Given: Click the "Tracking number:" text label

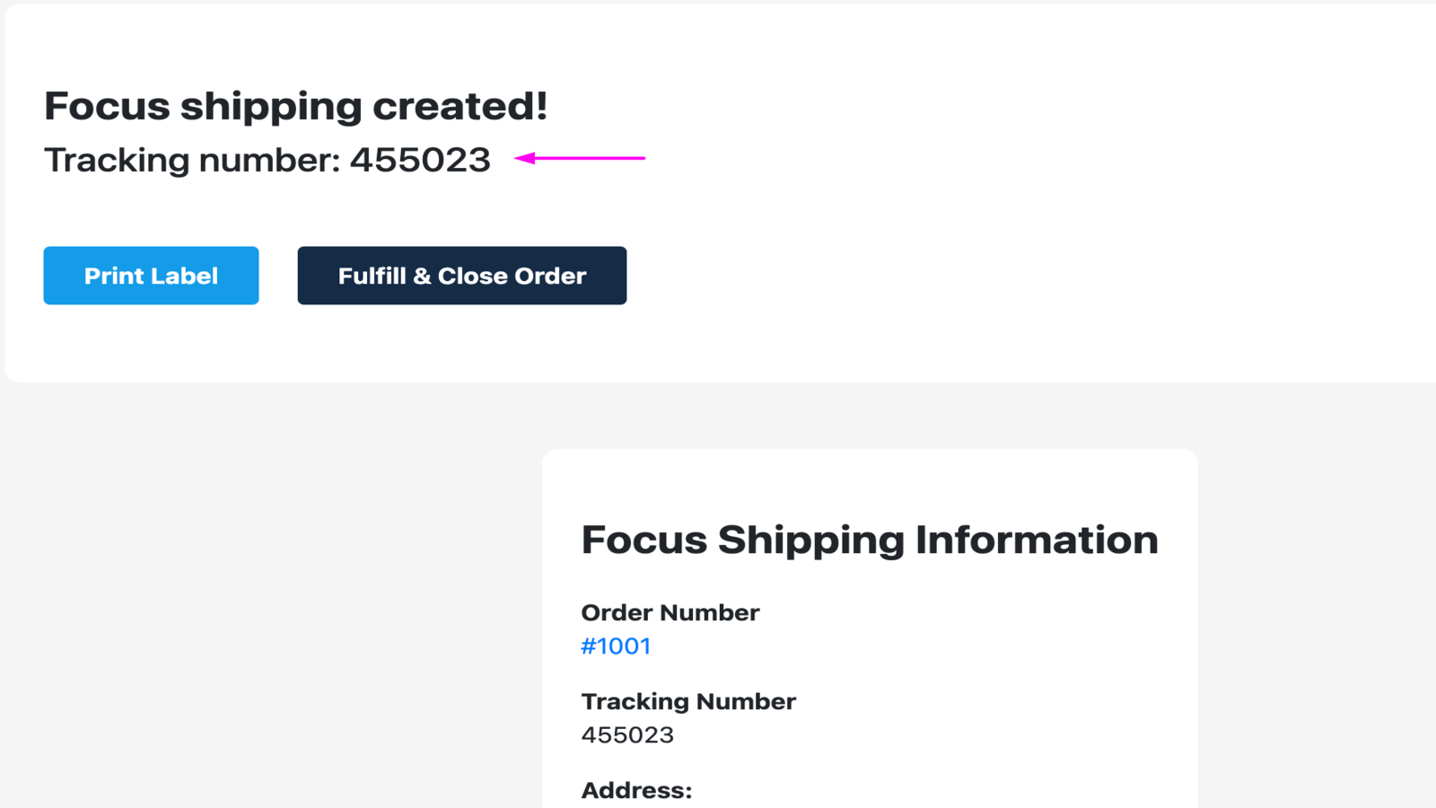Looking at the screenshot, I should click(x=191, y=160).
